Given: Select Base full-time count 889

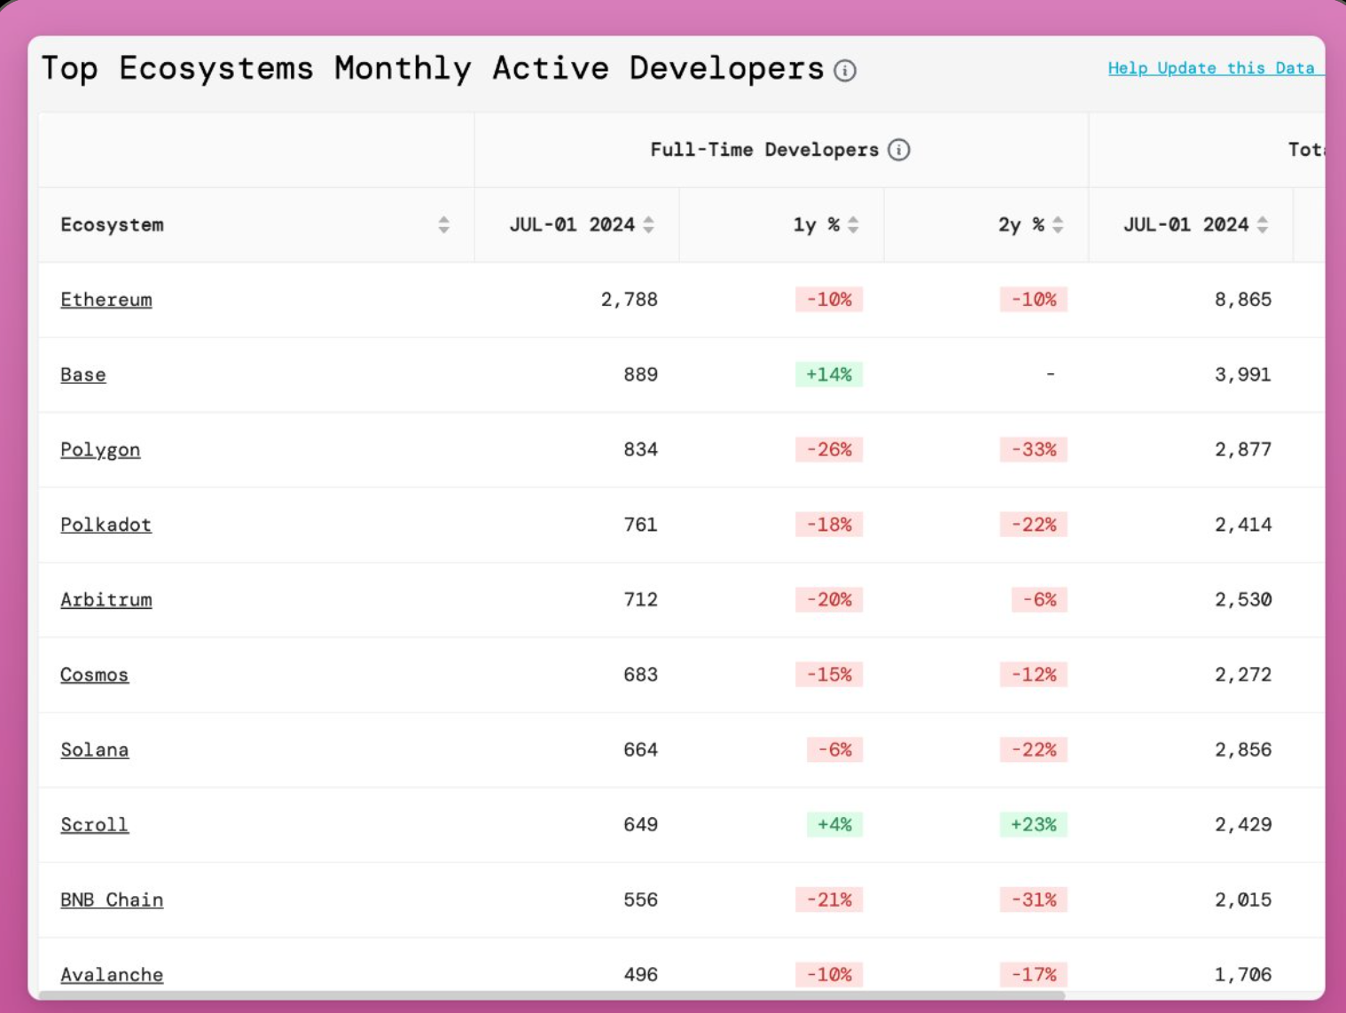Looking at the screenshot, I should tap(641, 375).
